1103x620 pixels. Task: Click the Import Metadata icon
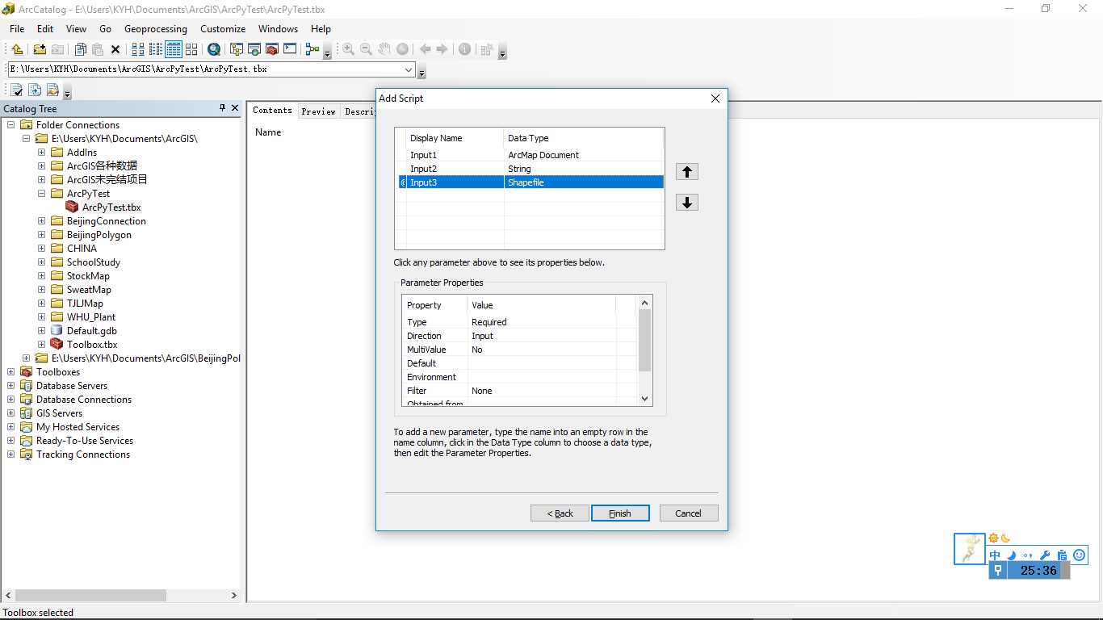tap(52, 90)
